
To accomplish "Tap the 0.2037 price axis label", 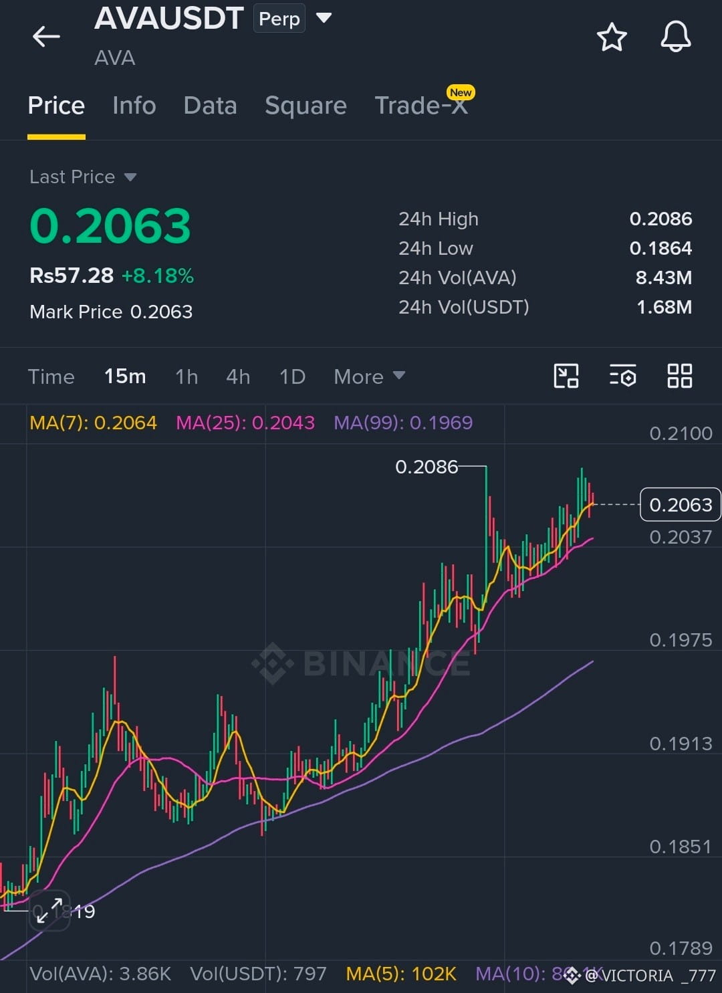I will pos(681,537).
